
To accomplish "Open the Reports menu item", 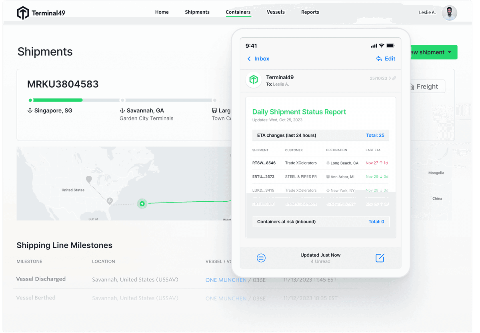I will click(x=310, y=12).
